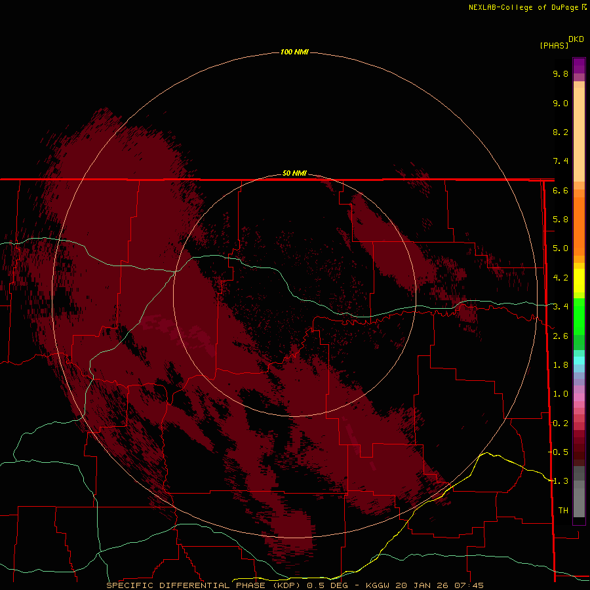Click the 7.4 value on the color scale
This screenshot has width=590, height=590.
[x=560, y=161]
